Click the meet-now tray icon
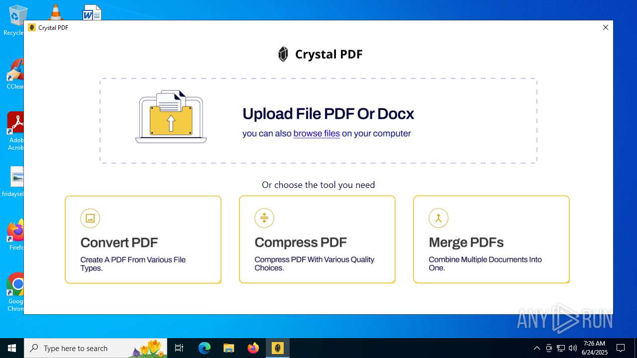The image size is (637, 358). coord(549,348)
